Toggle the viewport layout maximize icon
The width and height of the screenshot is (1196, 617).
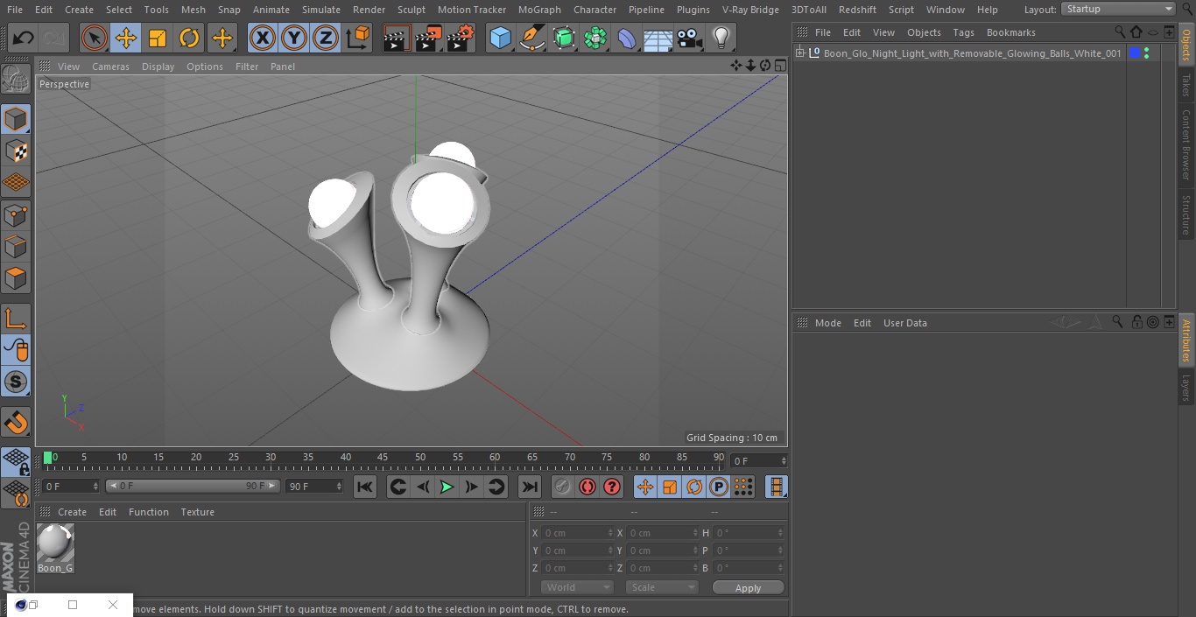[x=779, y=66]
